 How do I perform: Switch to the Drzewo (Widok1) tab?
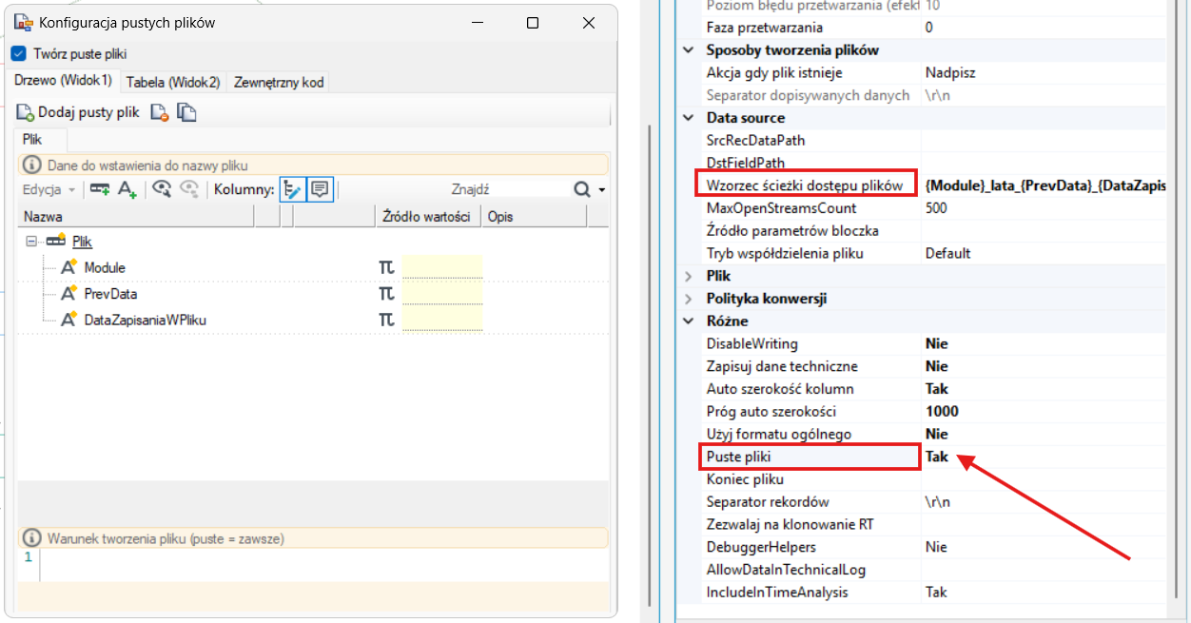click(64, 82)
